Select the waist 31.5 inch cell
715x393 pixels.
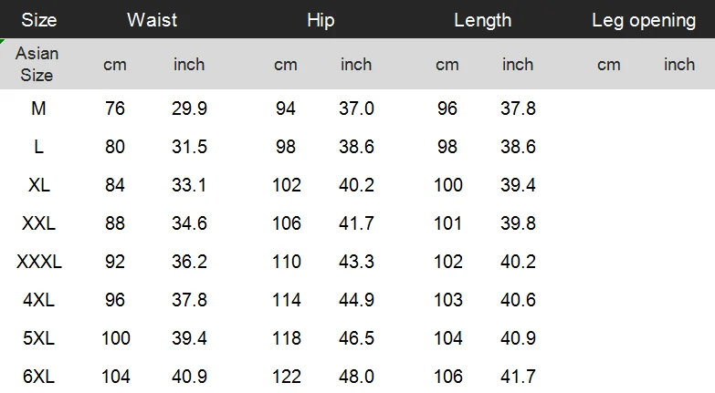pyautogui.click(x=189, y=147)
